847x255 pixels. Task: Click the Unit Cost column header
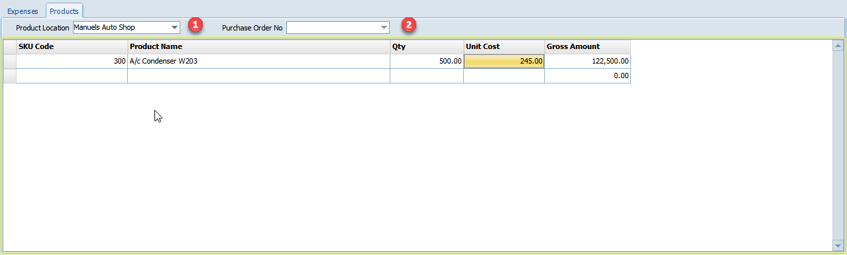504,46
